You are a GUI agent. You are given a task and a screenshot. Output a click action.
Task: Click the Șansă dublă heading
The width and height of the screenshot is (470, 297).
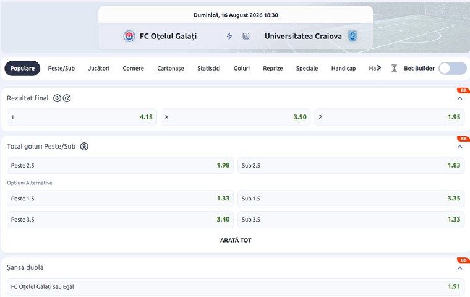coord(25,267)
